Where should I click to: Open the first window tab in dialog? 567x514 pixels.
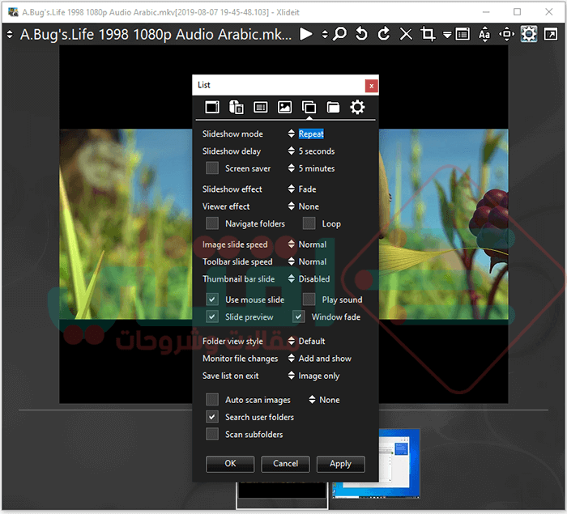[212, 108]
